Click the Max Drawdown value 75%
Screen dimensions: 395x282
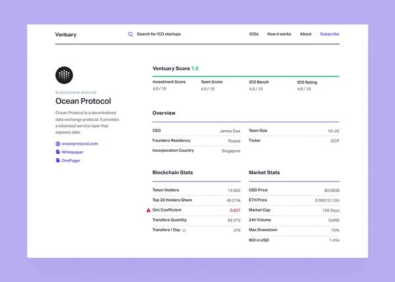point(335,230)
